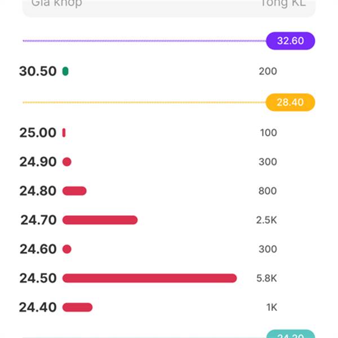Viewport: 338px width, 338px height.
Task: Select the 30.50 price row label
Action: (38, 72)
